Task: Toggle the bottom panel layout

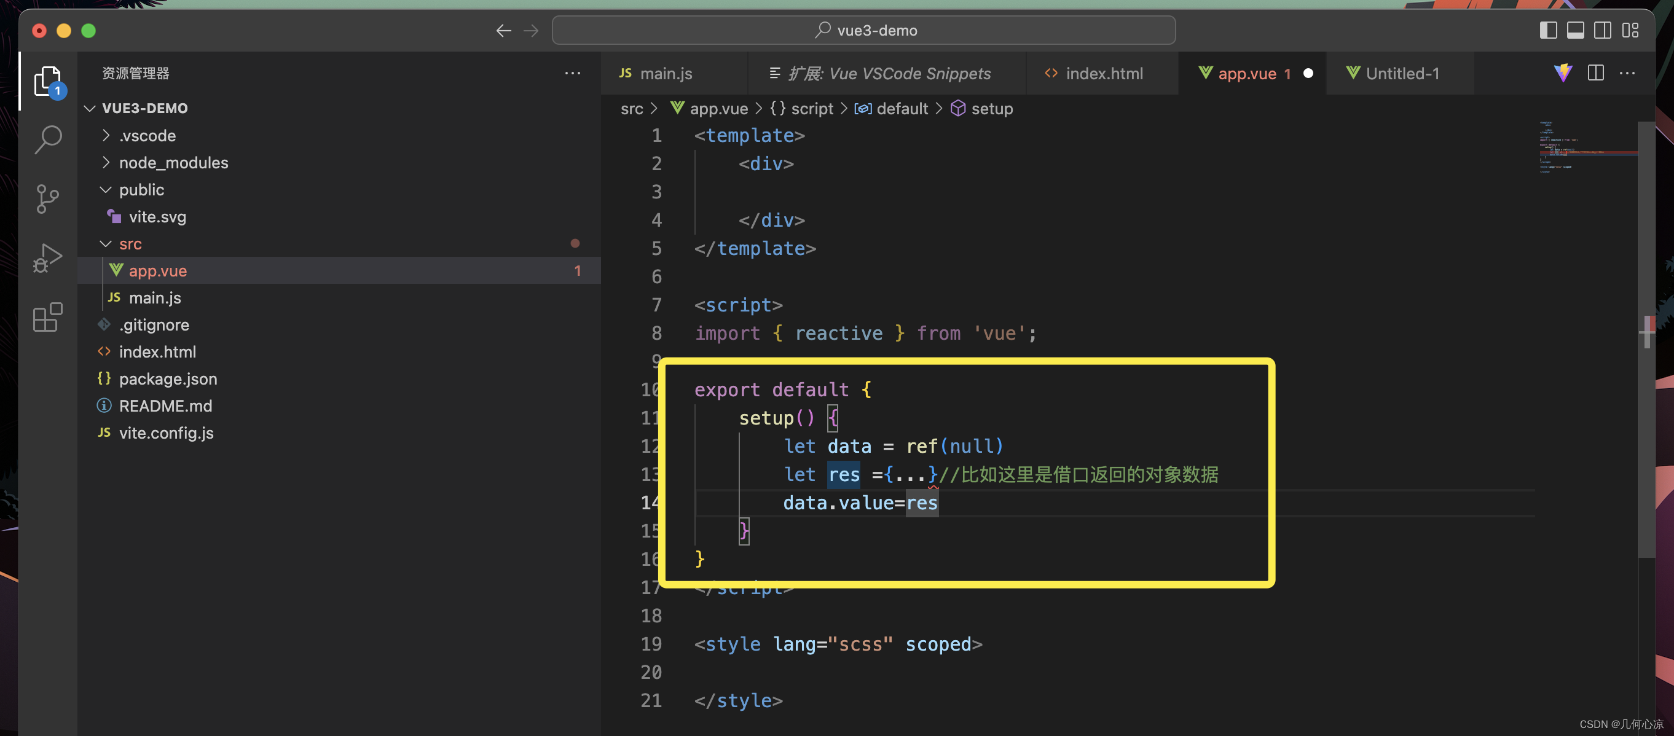Action: click(1575, 30)
